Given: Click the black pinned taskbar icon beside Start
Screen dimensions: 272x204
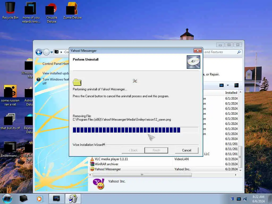Looking at the screenshot, I should [x=23, y=199].
